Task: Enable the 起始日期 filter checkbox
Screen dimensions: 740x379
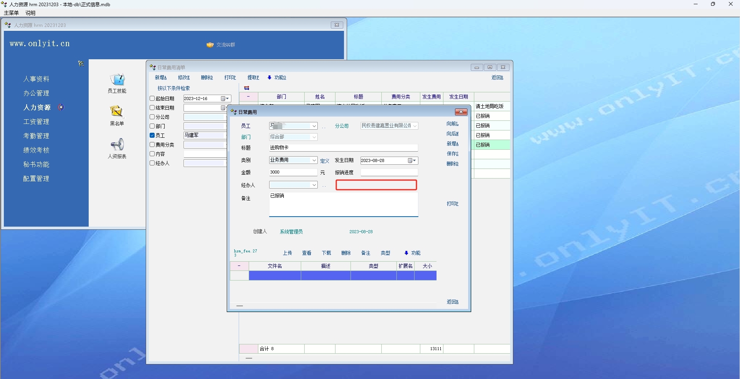Action: [x=152, y=99]
